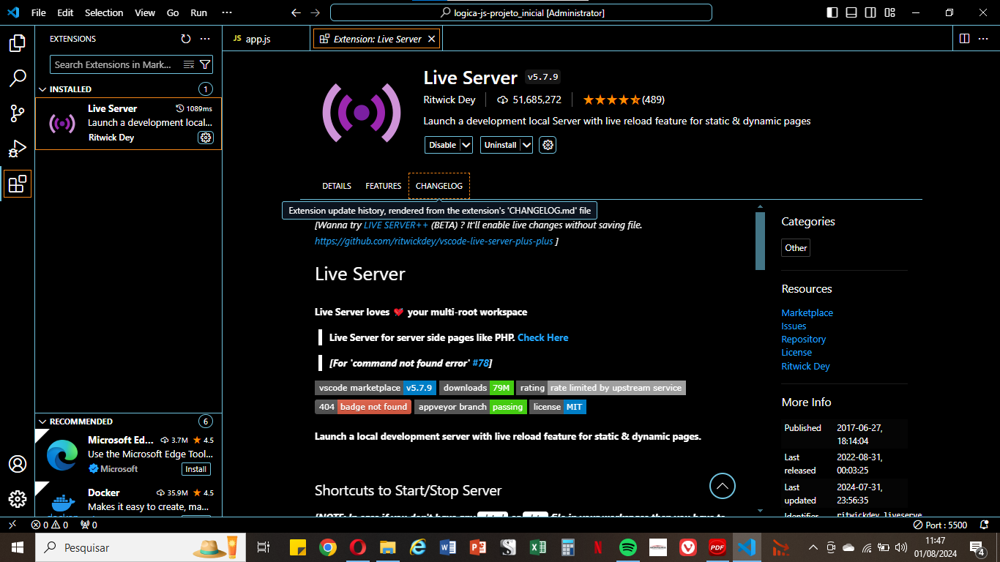The image size is (1000, 562).
Task: Open Extensions view more actions menu
Action: pos(205,39)
